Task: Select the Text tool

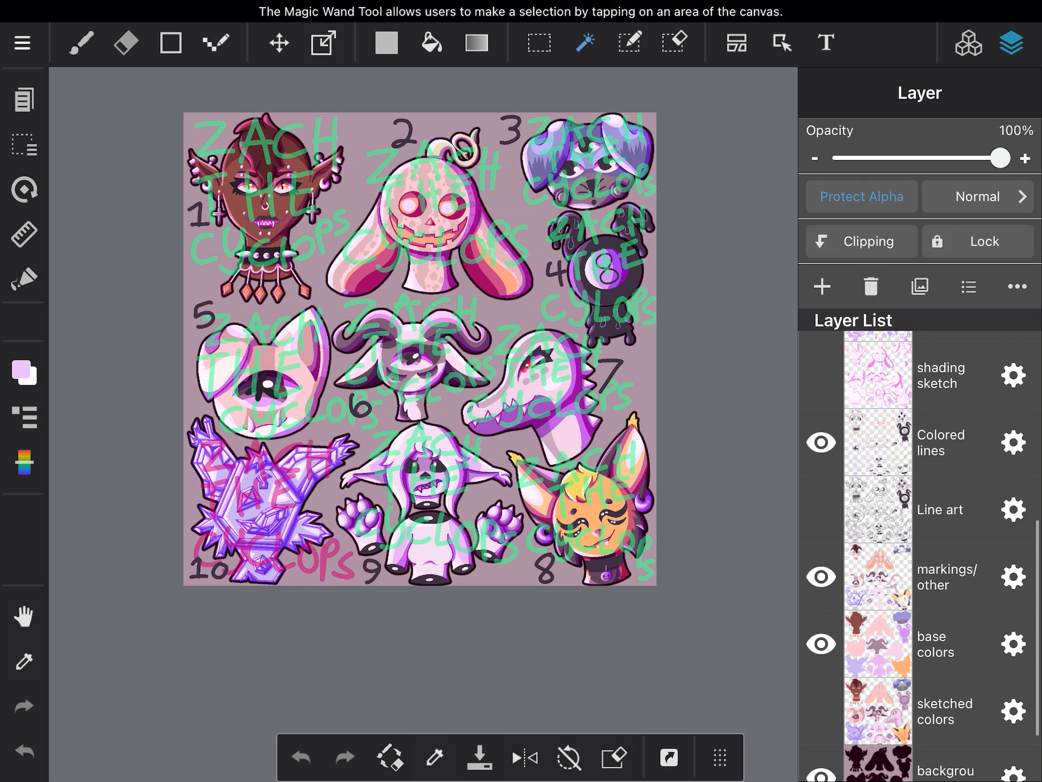Action: coord(825,43)
